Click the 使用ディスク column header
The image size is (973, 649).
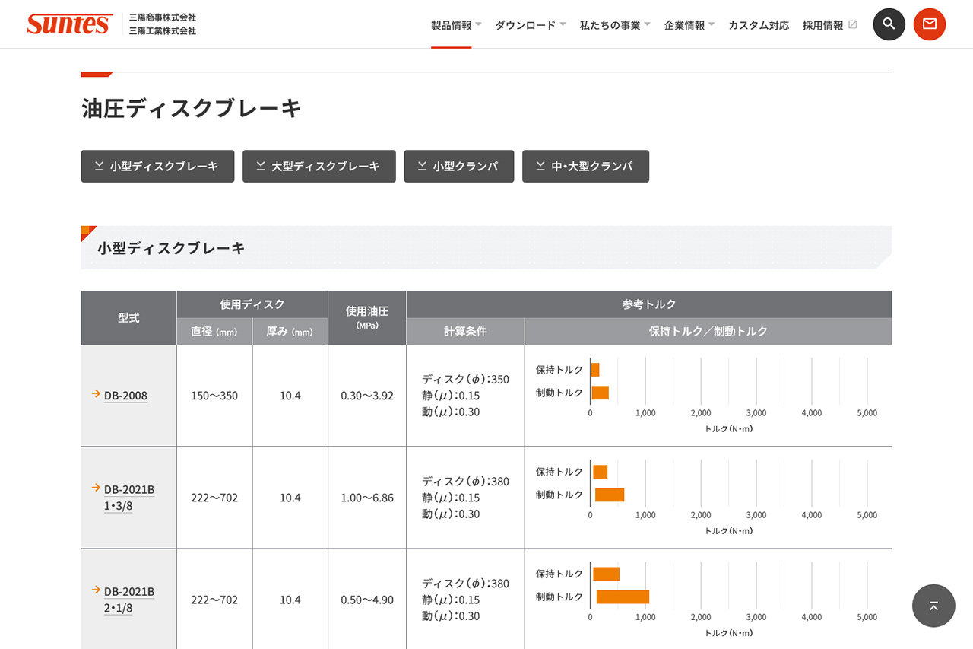[252, 304]
